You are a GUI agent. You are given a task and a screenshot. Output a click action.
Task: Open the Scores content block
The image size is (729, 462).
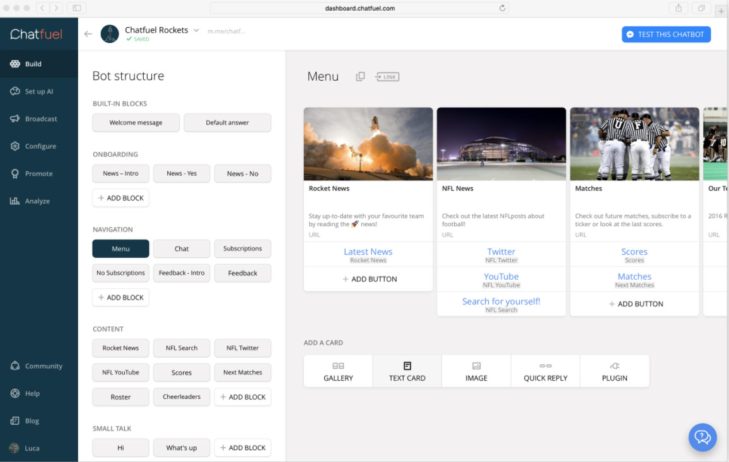182,372
